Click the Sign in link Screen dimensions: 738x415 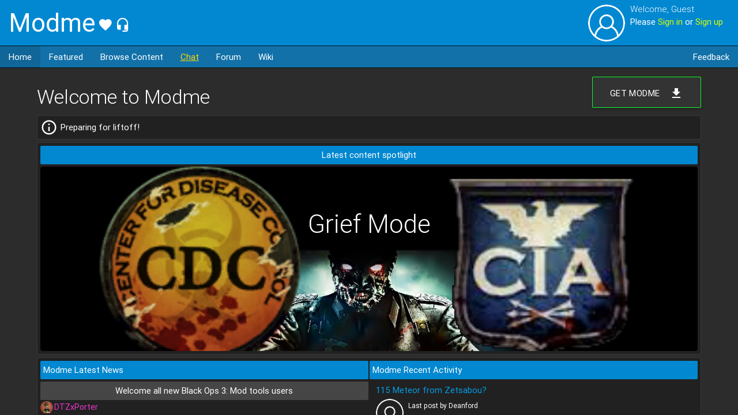(x=670, y=22)
